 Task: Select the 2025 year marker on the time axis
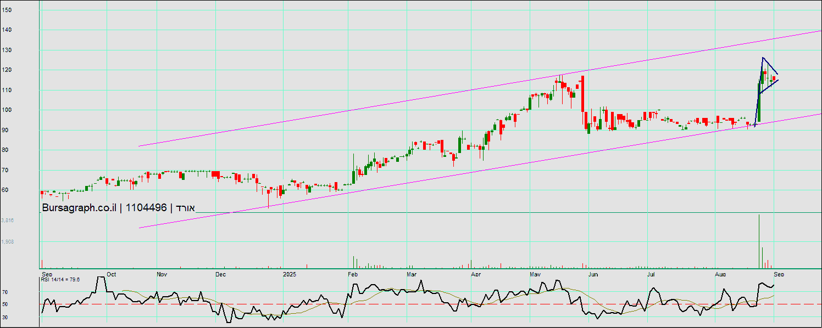pyautogui.click(x=289, y=274)
